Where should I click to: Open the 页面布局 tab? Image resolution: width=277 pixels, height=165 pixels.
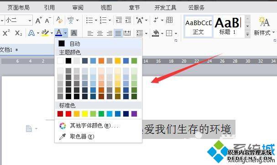(18, 8)
